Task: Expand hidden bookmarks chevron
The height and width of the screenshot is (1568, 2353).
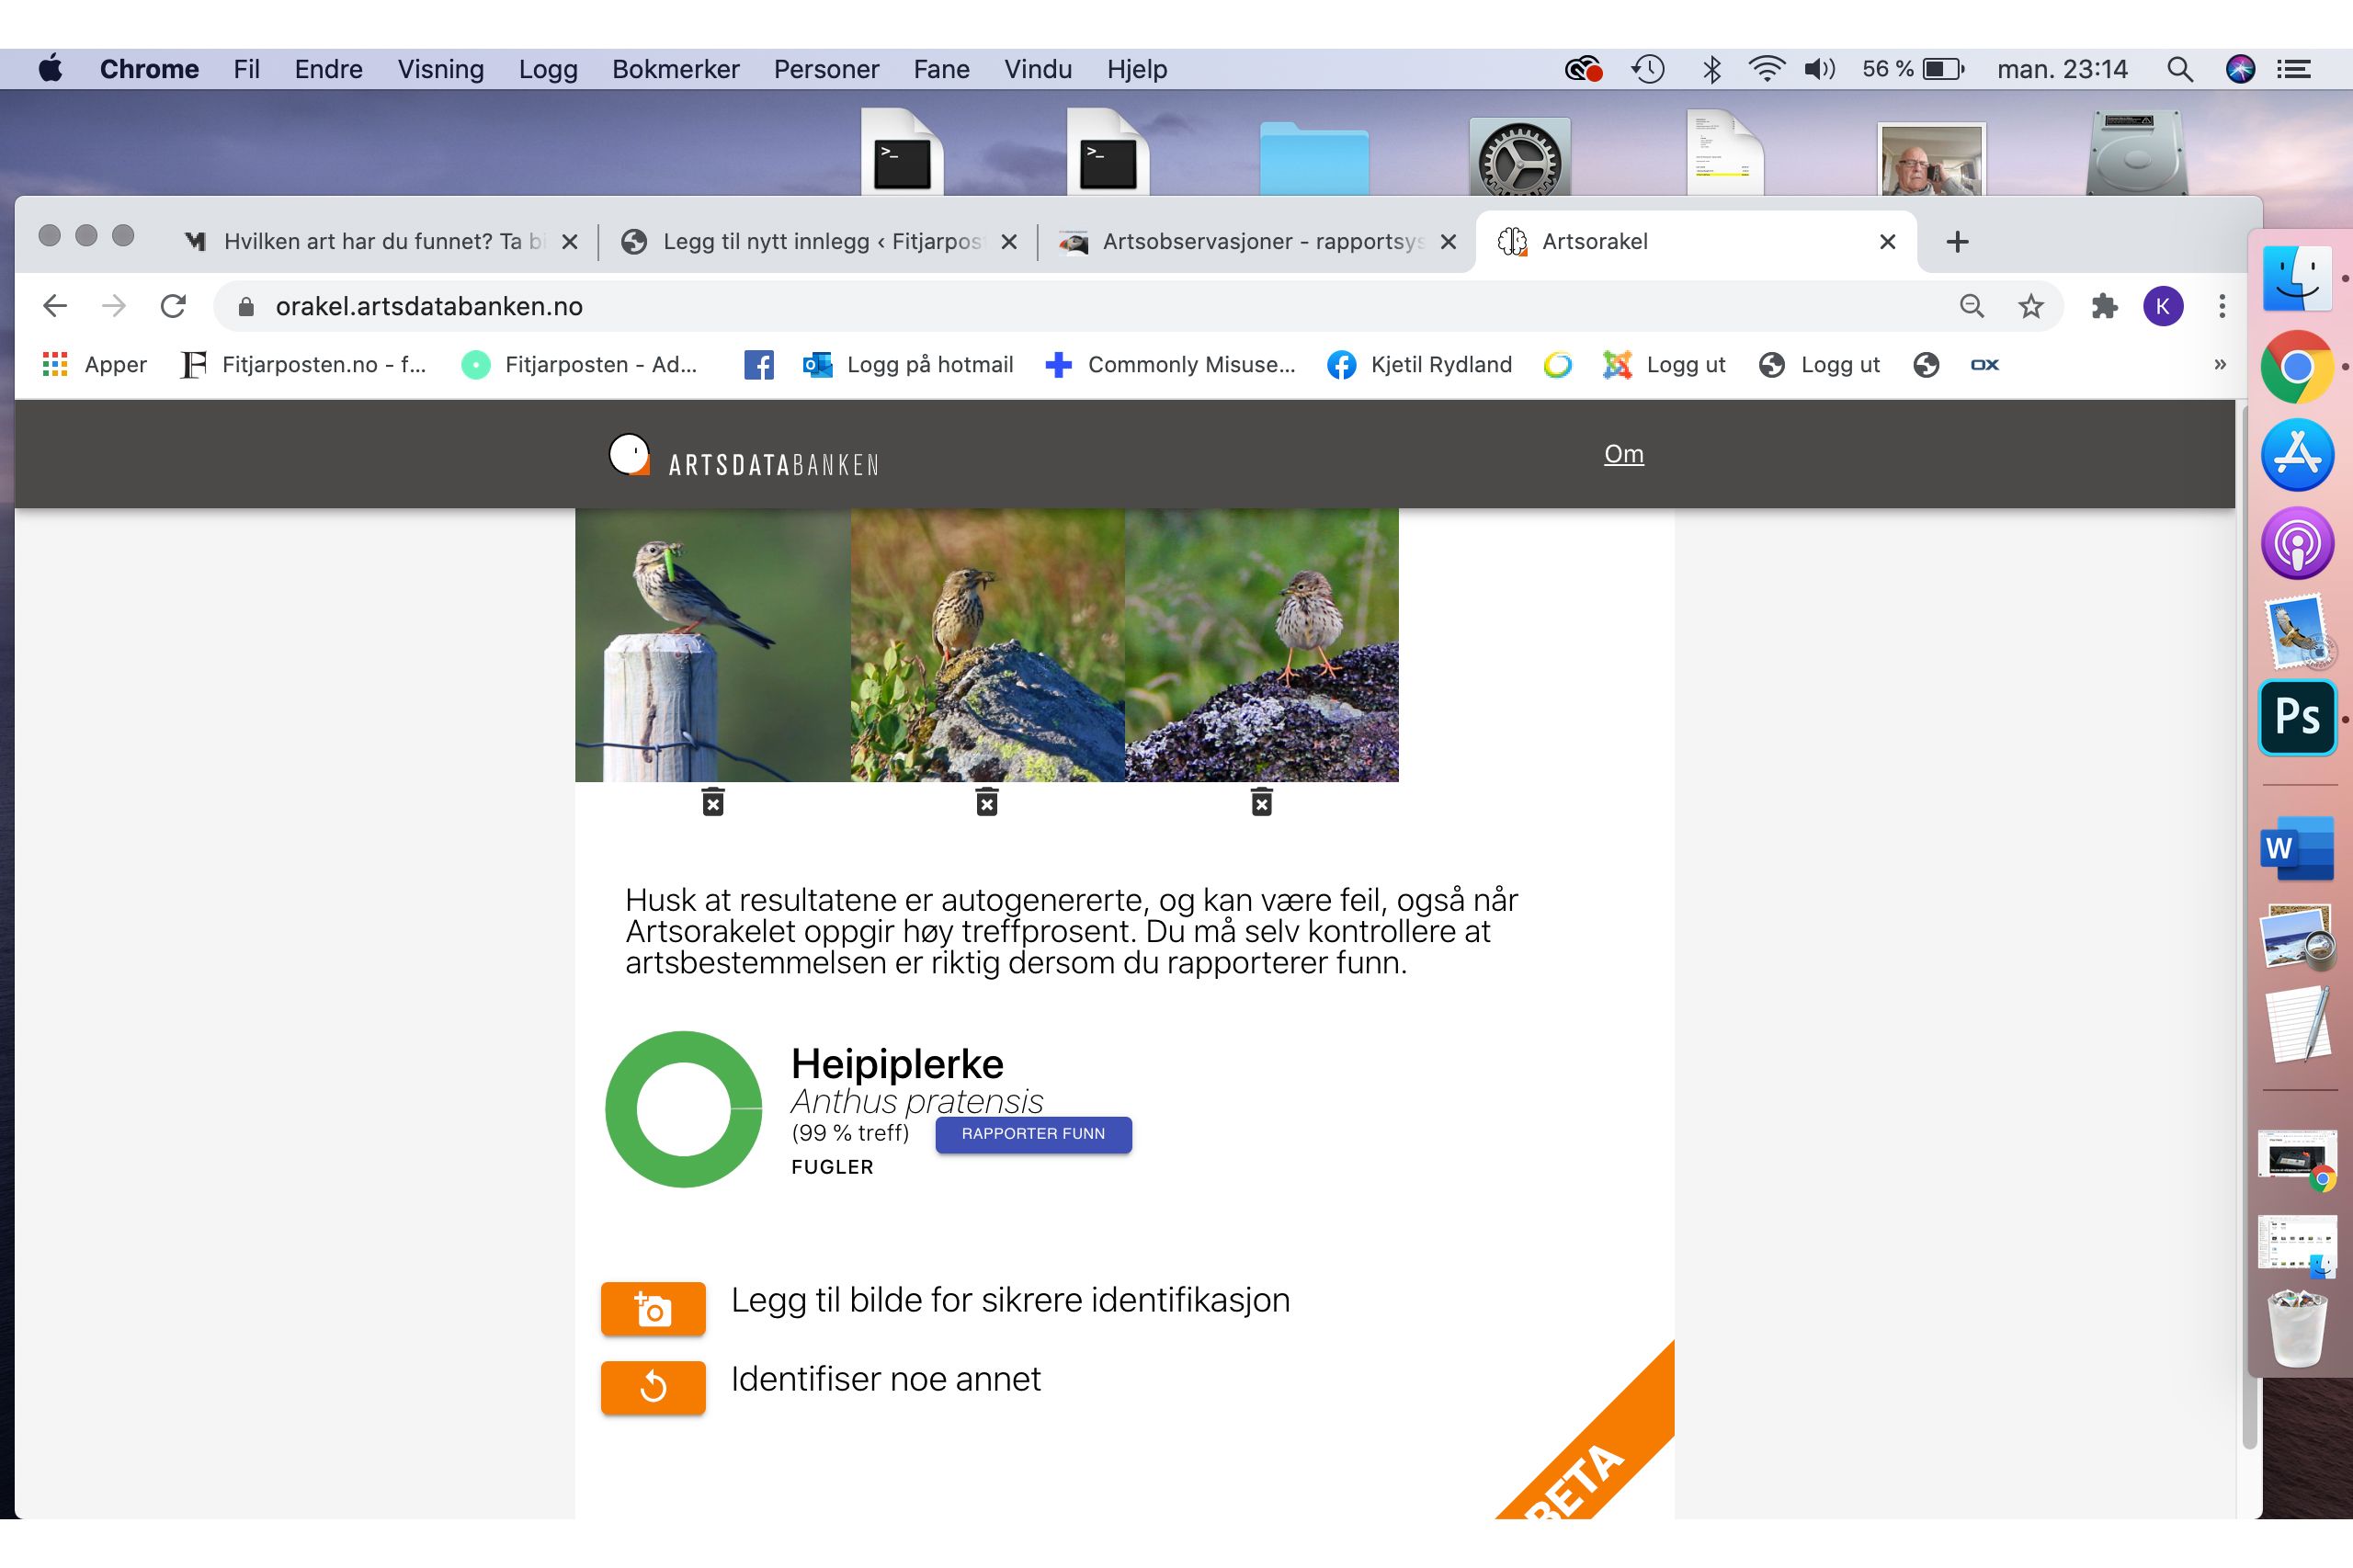Action: tap(2219, 365)
